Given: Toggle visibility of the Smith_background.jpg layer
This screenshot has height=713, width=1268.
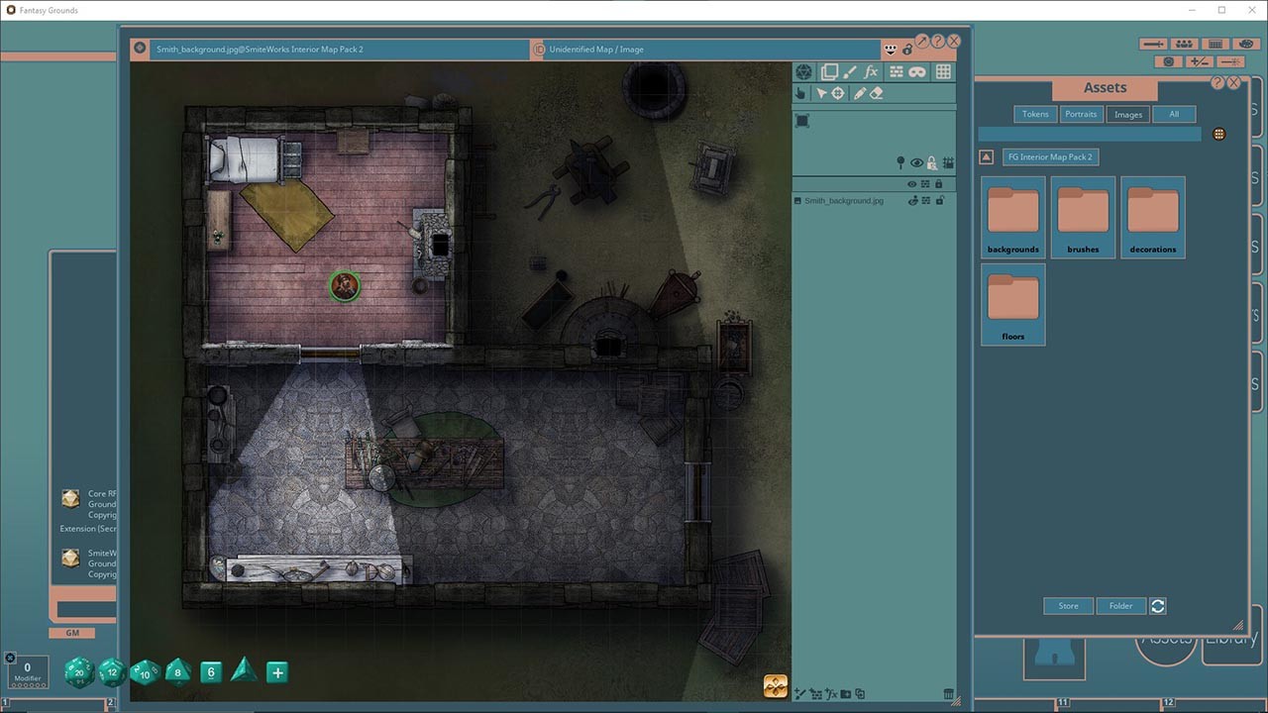Looking at the screenshot, I should click(x=913, y=200).
